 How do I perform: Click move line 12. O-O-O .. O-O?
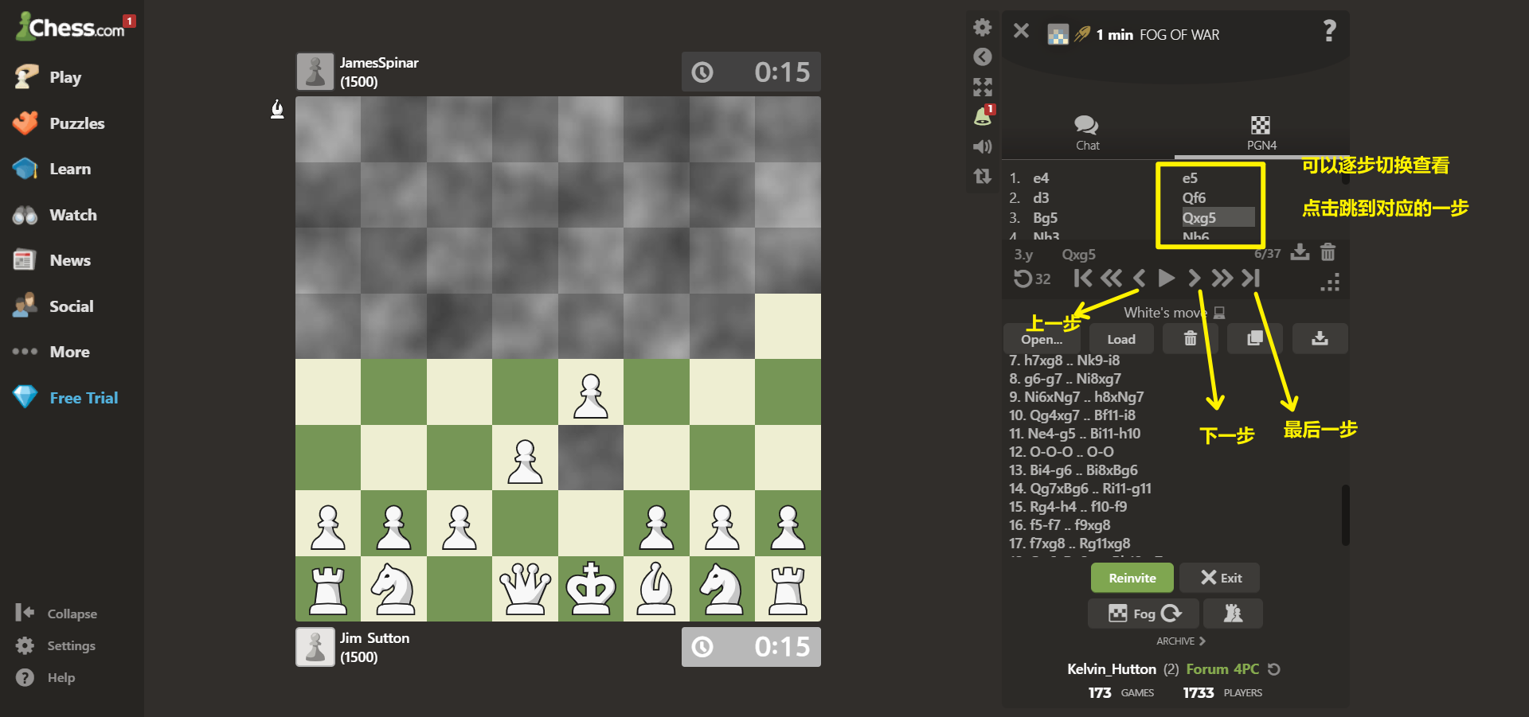coord(1061,452)
